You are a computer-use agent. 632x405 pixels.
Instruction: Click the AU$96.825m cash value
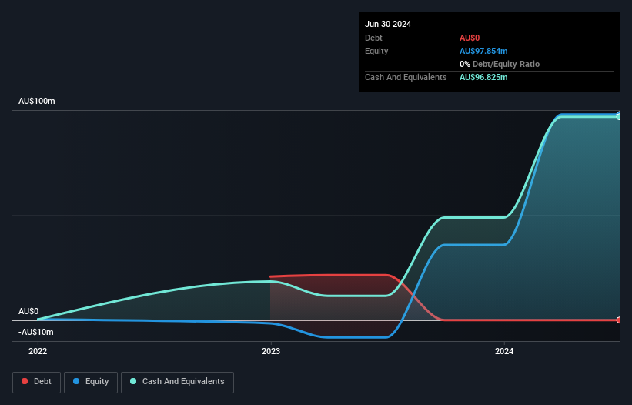pos(483,77)
